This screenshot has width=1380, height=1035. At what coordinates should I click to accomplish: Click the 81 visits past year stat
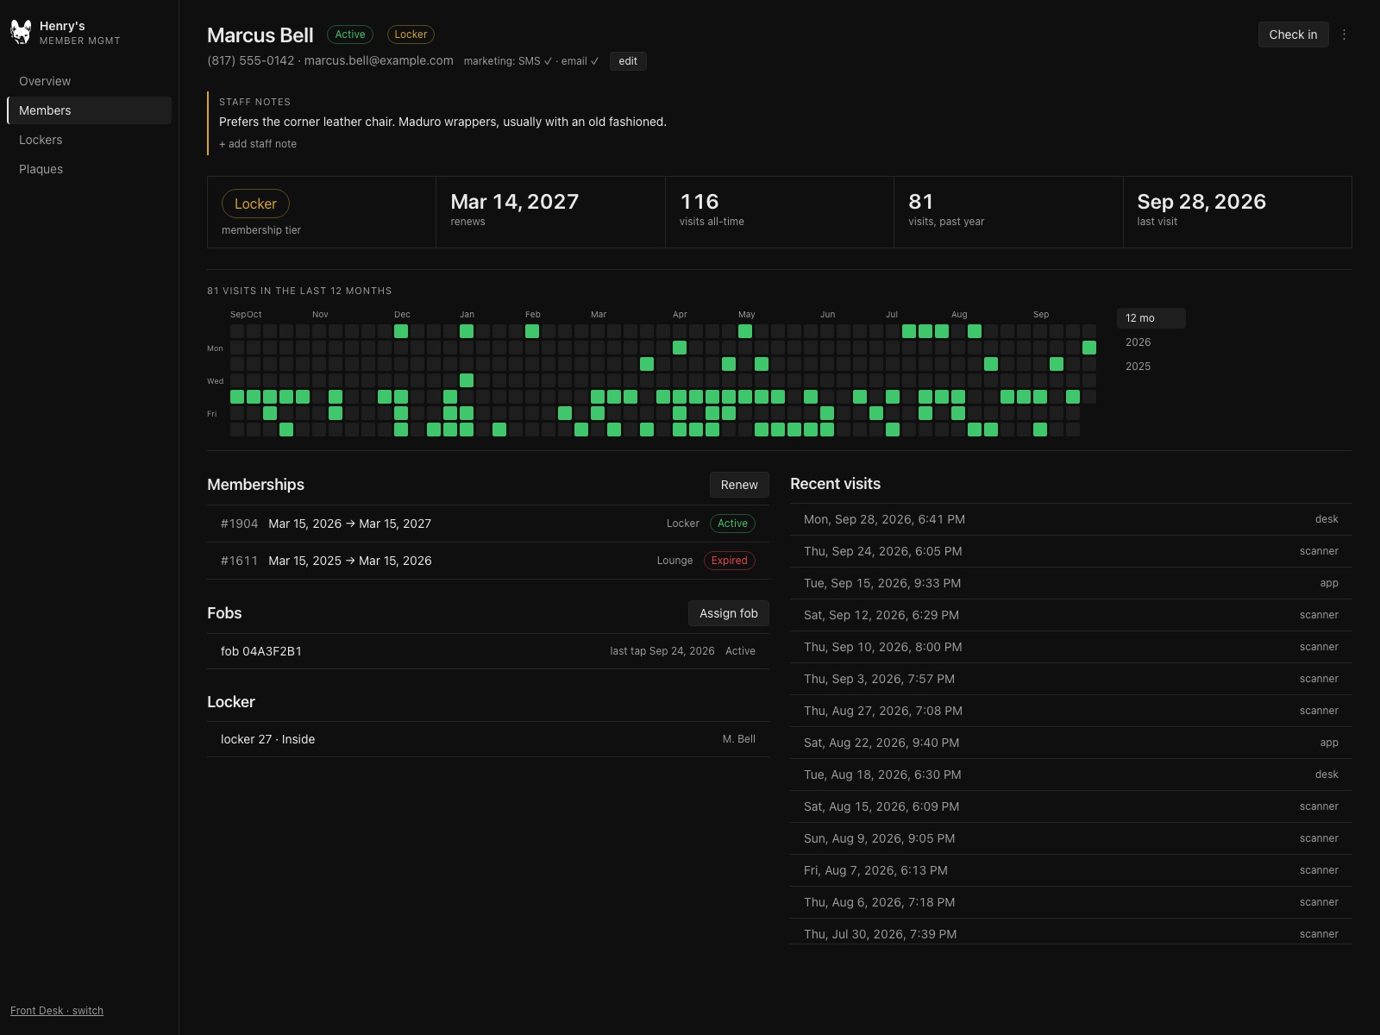(x=1008, y=212)
